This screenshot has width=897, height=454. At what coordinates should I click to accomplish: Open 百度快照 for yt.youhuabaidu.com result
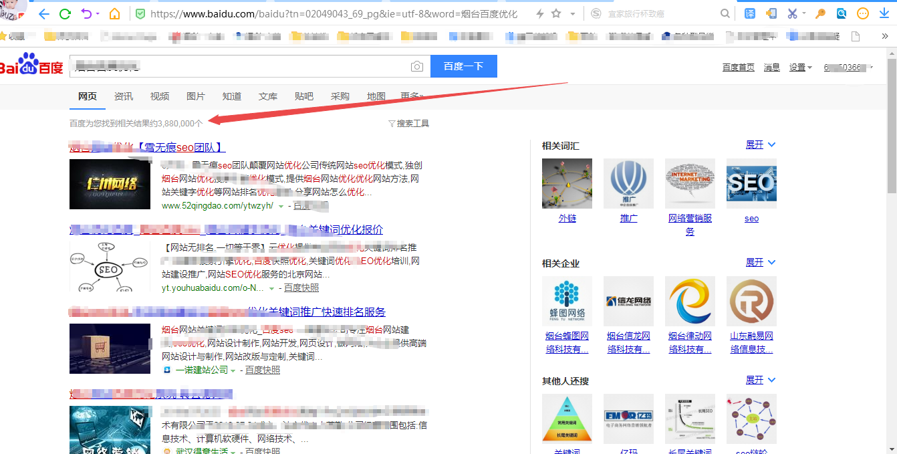point(301,288)
